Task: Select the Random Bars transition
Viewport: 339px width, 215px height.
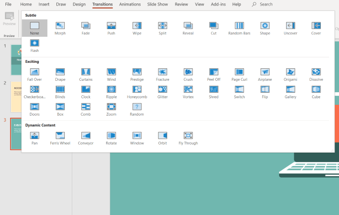Action: click(x=239, y=28)
